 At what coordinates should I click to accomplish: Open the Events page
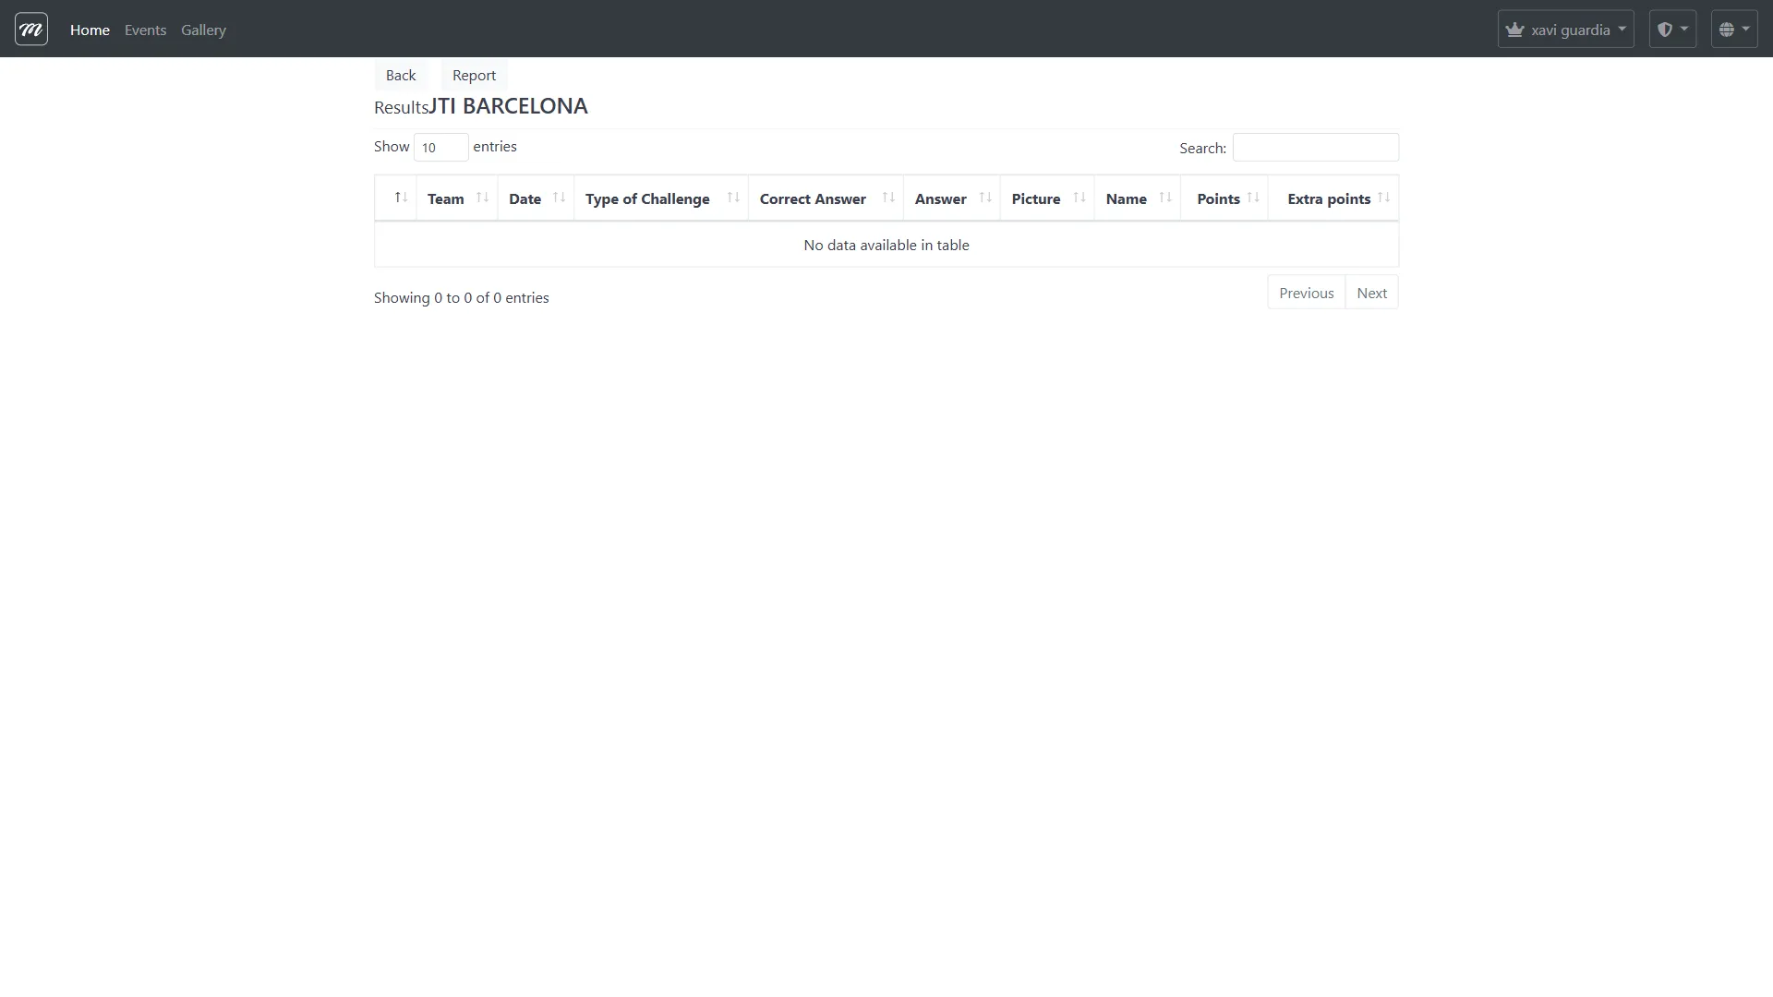(x=145, y=30)
